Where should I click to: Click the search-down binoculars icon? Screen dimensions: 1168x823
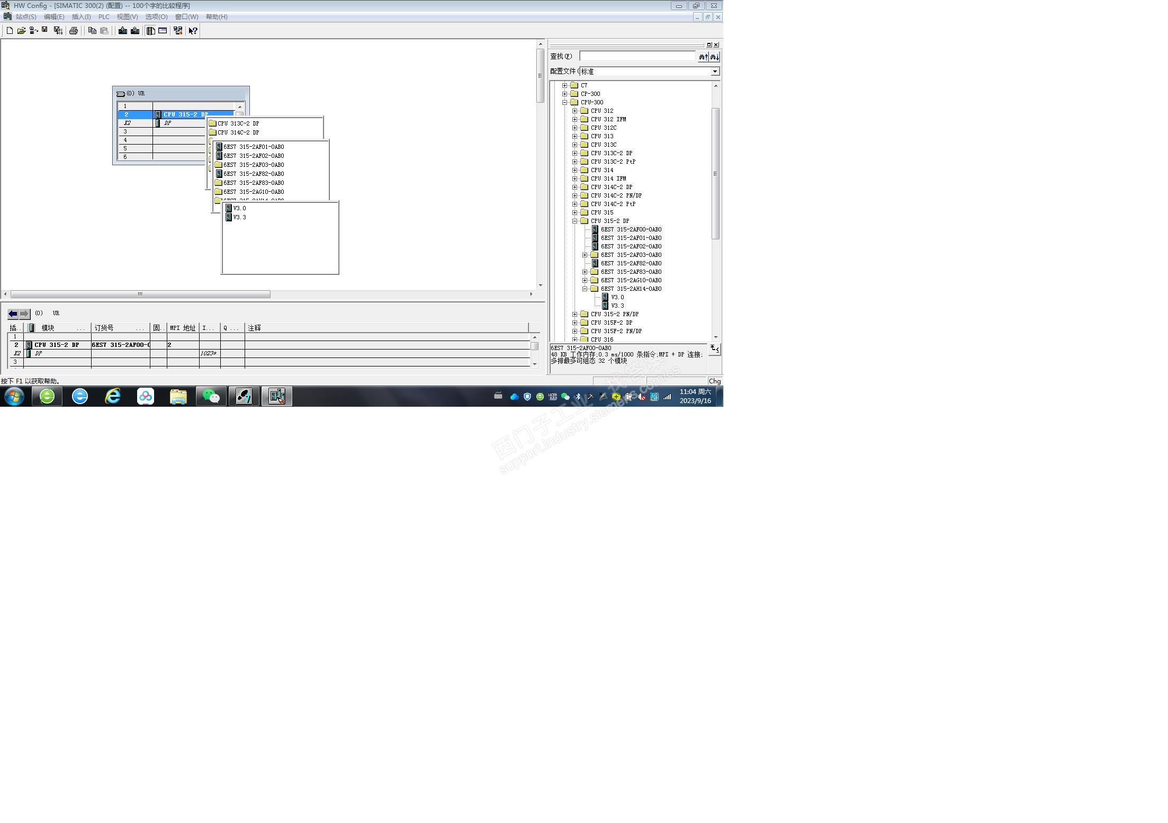point(714,57)
